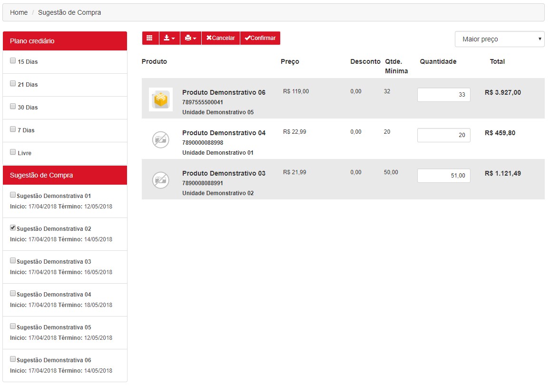Click barcode 7890000088998

[203, 142]
